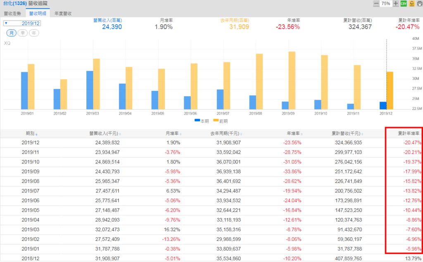The height and width of the screenshot is (262, 423).
Task: Select the 2019/11 table row period cell
Action: click(31, 152)
